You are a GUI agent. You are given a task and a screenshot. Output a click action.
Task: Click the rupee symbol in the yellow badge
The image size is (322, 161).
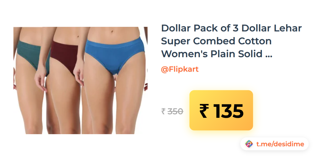pos(204,111)
